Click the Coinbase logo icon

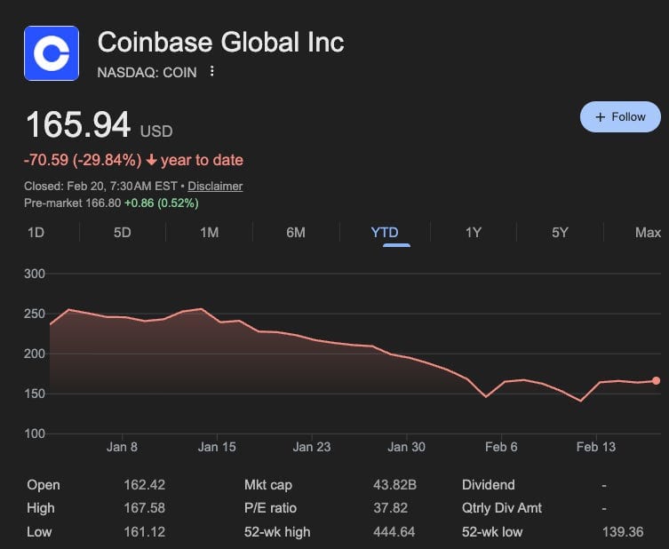tap(52, 53)
